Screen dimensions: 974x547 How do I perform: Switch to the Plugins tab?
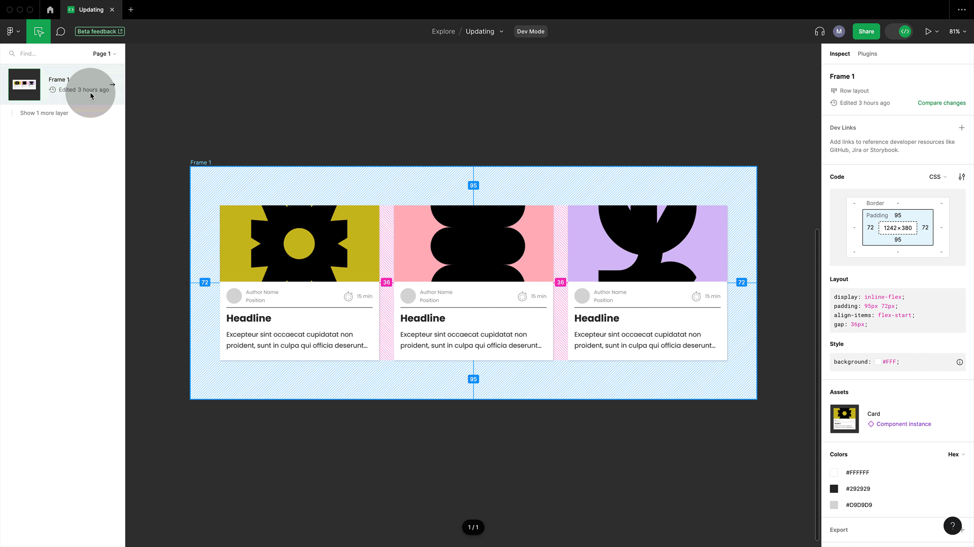pyautogui.click(x=867, y=54)
